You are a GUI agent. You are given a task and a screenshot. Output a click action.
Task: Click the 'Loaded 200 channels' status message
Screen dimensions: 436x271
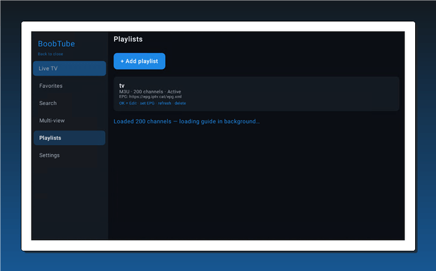point(186,122)
